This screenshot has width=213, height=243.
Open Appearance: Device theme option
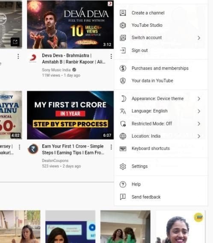pos(161,98)
